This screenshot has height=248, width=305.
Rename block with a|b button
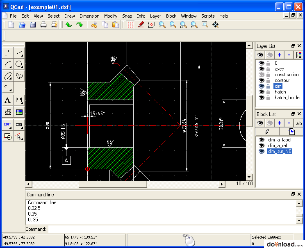tap(299, 123)
